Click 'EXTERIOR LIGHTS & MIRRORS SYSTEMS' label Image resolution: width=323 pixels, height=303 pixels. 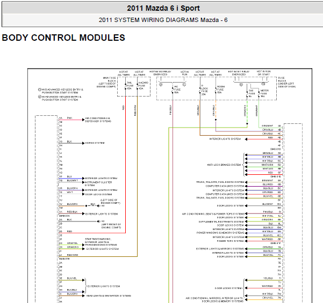[220, 249]
